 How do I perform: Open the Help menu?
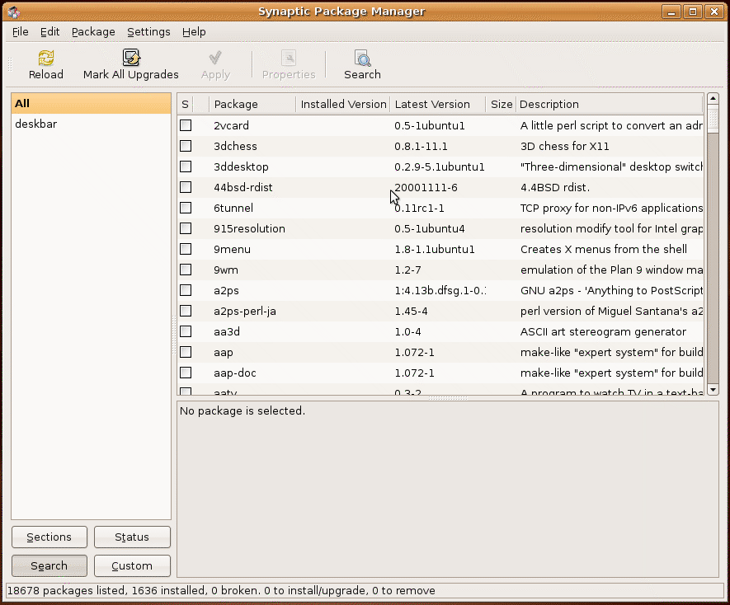(x=194, y=31)
